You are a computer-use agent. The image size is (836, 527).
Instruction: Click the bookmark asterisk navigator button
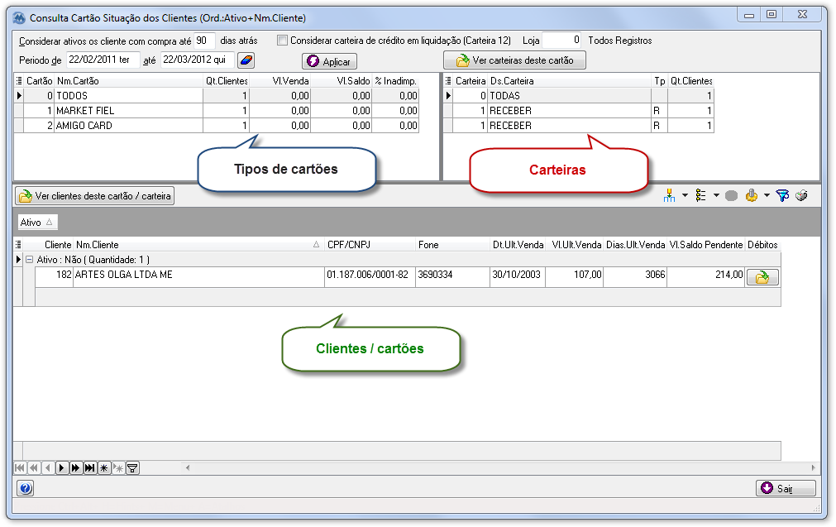[103, 468]
